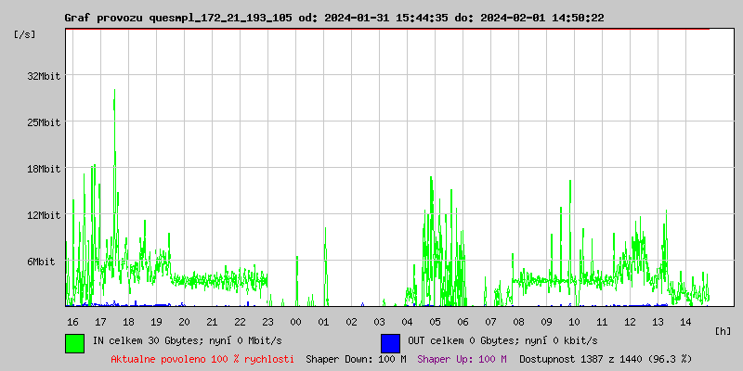Viewport: 743px width, 371px height.
Task: Click the '14' hour x-axis label
Action: 685,321
